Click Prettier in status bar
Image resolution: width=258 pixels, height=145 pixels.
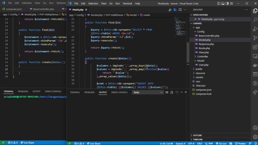coord(240,143)
